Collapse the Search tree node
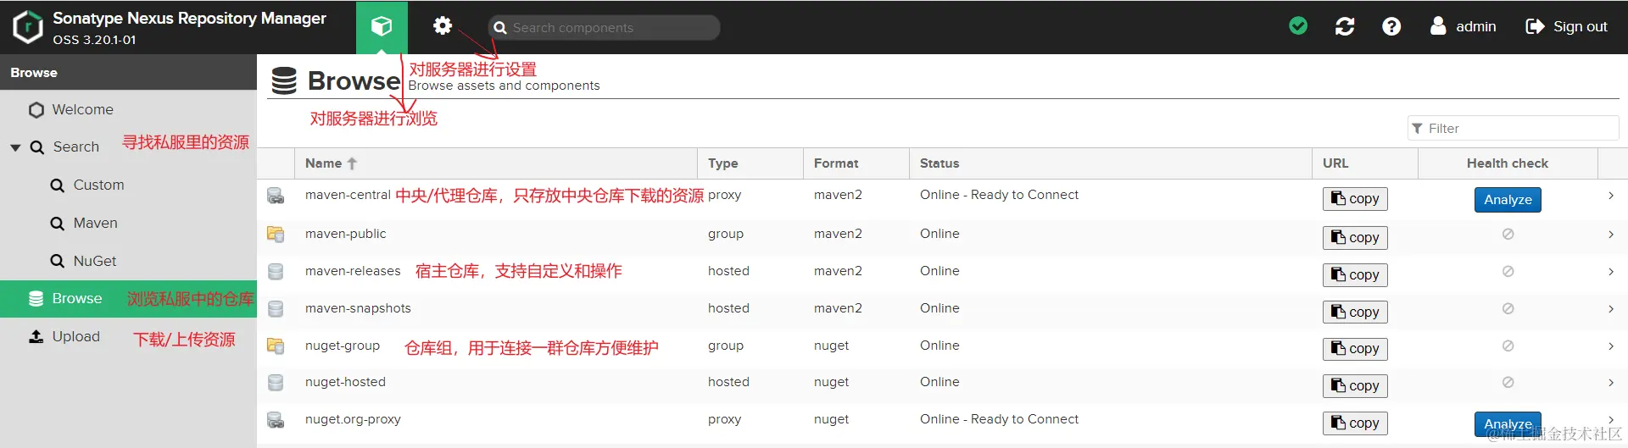The width and height of the screenshot is (1628, 448). click(15, 147)
